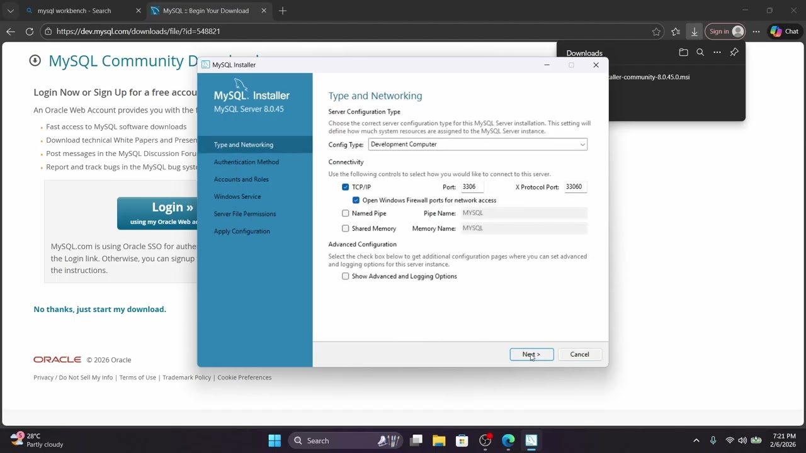Add page to favorites star icon

click(x=656, y=31)
